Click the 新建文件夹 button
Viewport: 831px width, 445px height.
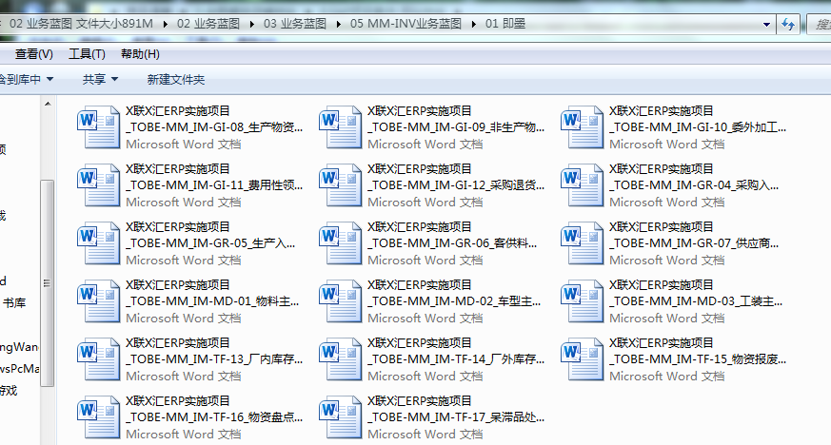coord(175,80)
